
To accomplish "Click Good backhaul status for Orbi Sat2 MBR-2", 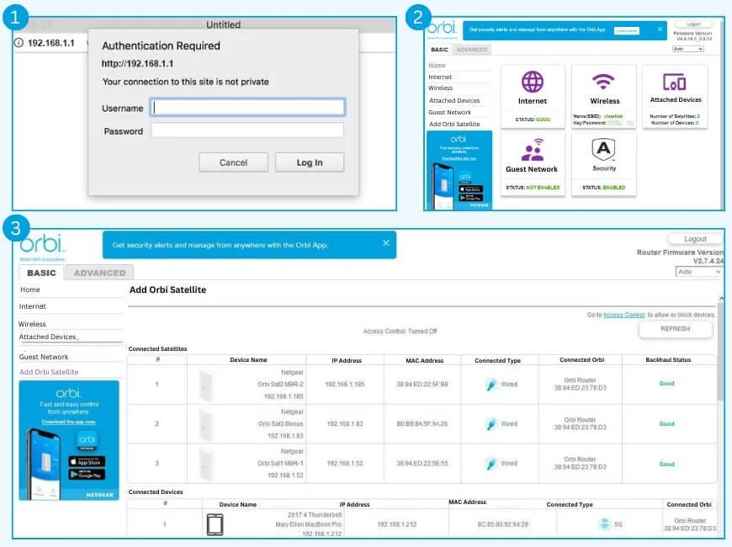I will click(x=666, y=384).
